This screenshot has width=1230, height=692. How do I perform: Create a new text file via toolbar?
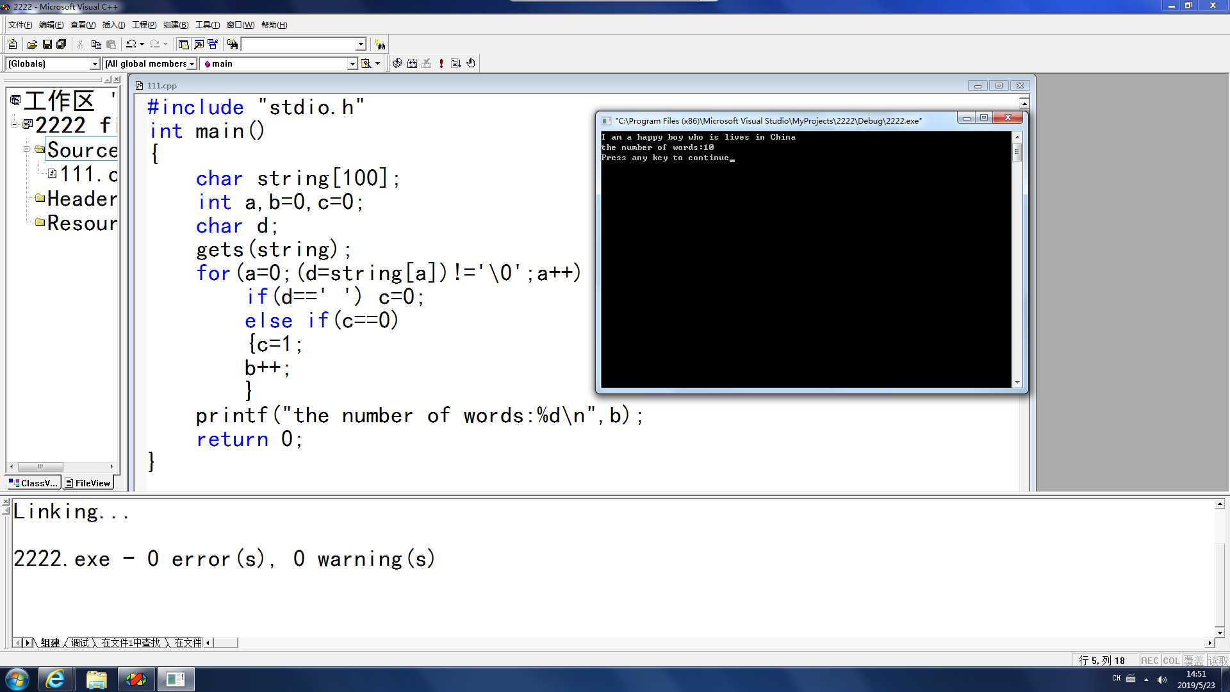[x=12, y=44]
